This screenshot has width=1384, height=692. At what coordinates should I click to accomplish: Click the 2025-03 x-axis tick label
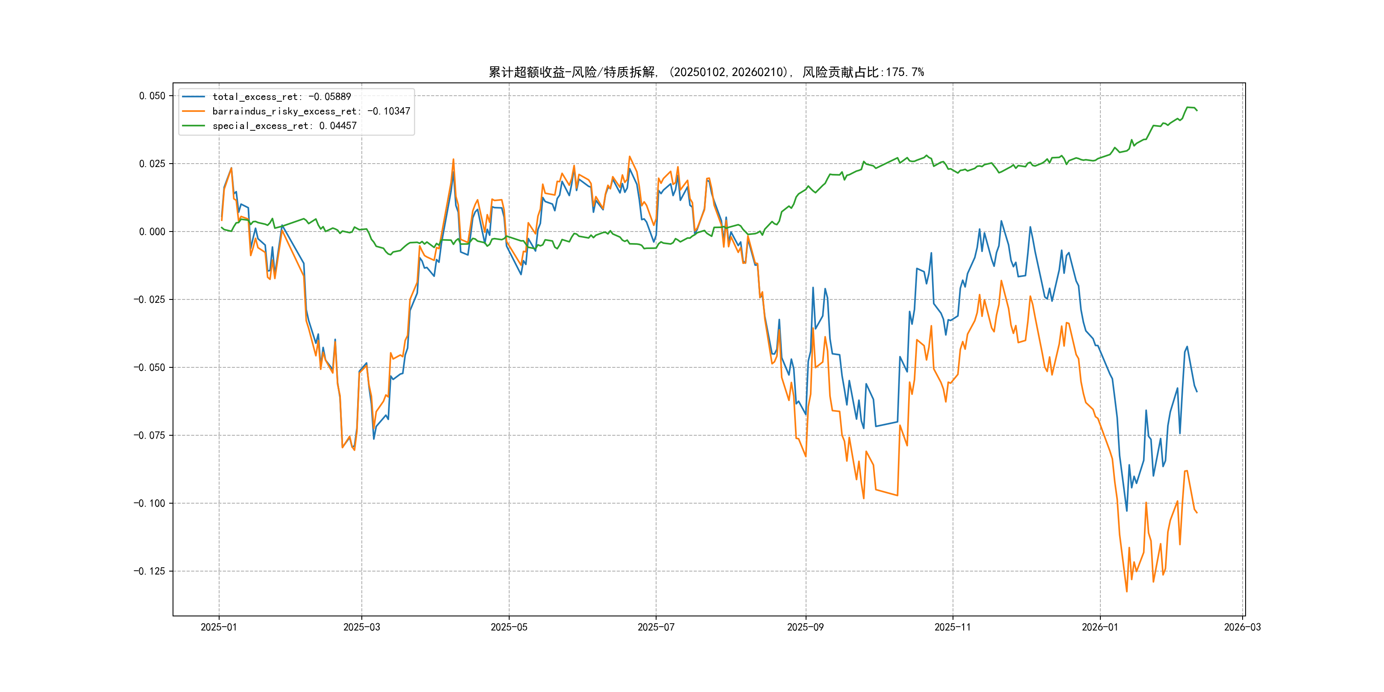(x=361, y=627)
